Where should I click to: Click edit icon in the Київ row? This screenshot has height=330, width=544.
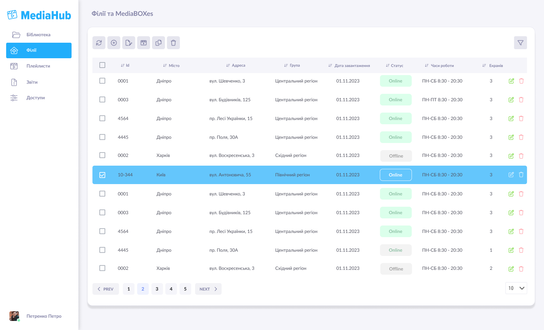(511, 175)
